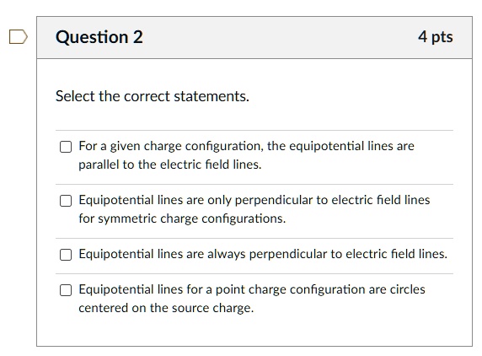
Task: Click the word 'statements' in the prompt
Action: 210,96
